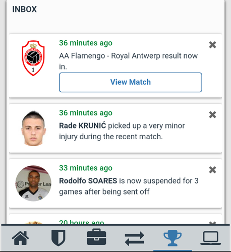The width and height of the screenshot is (231, 252).
Task: Open the AA Flamengo - Royal Antwerp result text
Action: [128, 61]
